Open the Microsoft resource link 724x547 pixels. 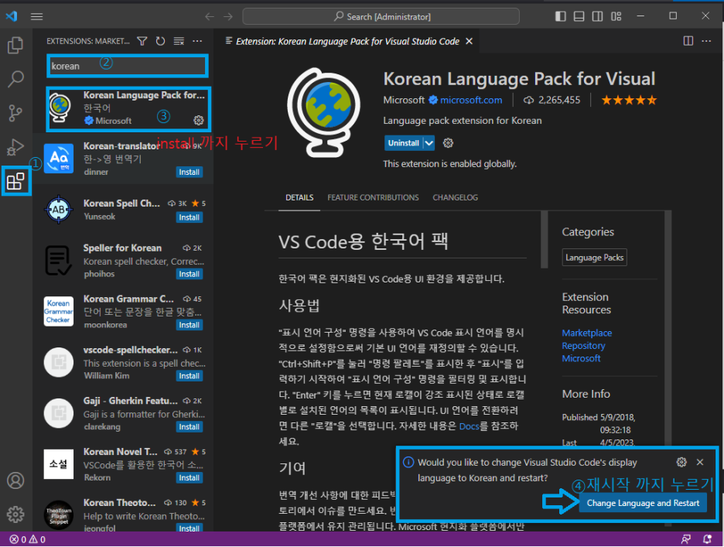pos(581,358)
